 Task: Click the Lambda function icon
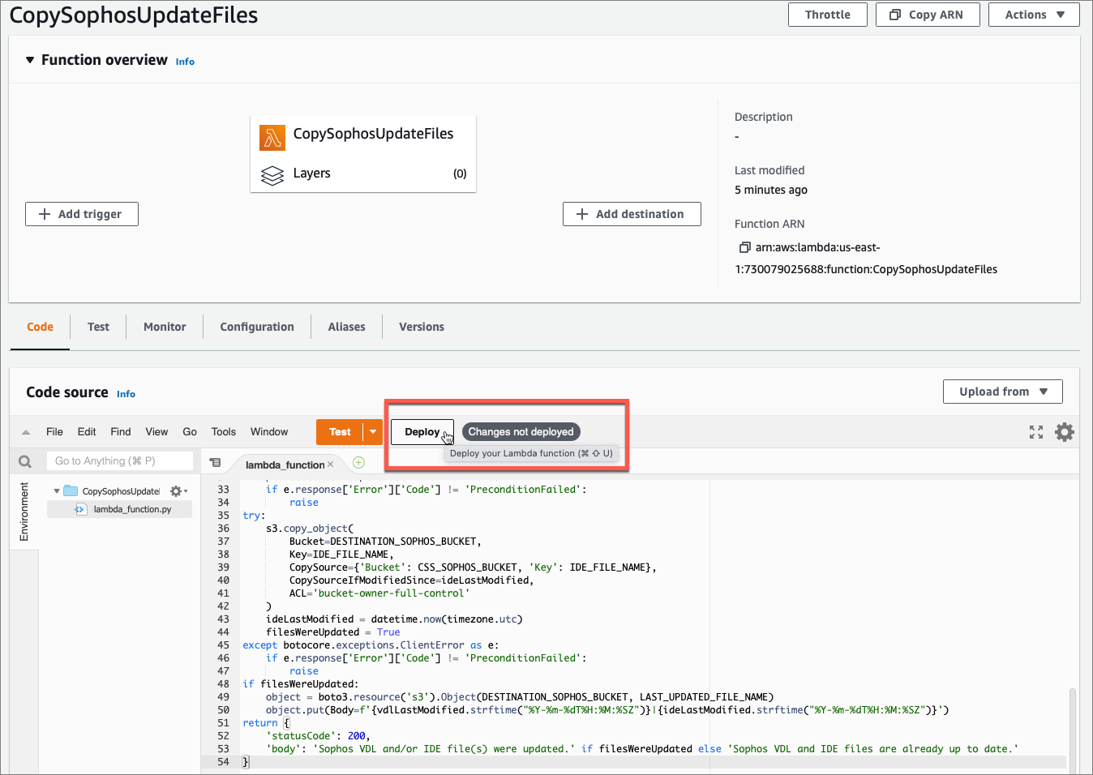[x=272, y=138]
